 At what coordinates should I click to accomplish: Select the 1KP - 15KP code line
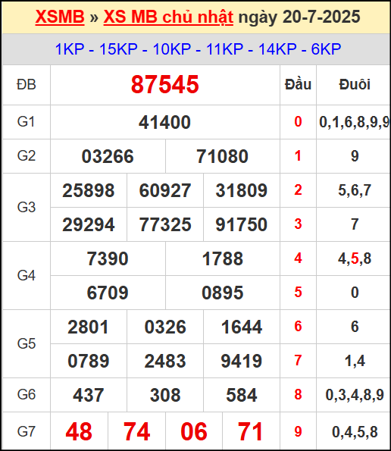(198, 49)
